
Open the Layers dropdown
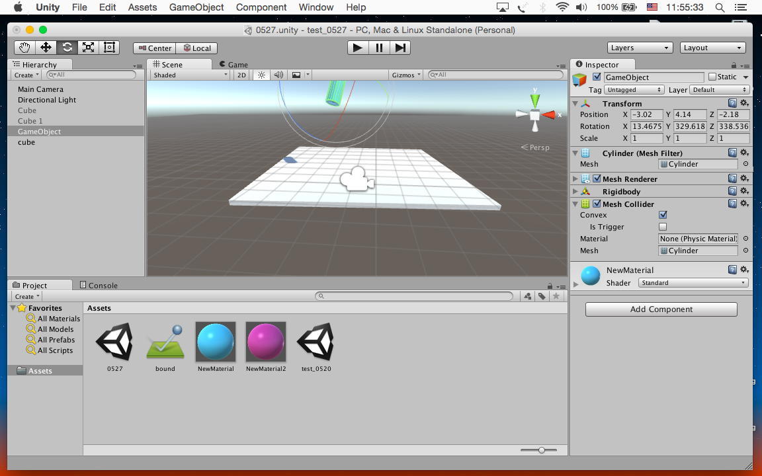click(640, 48)
